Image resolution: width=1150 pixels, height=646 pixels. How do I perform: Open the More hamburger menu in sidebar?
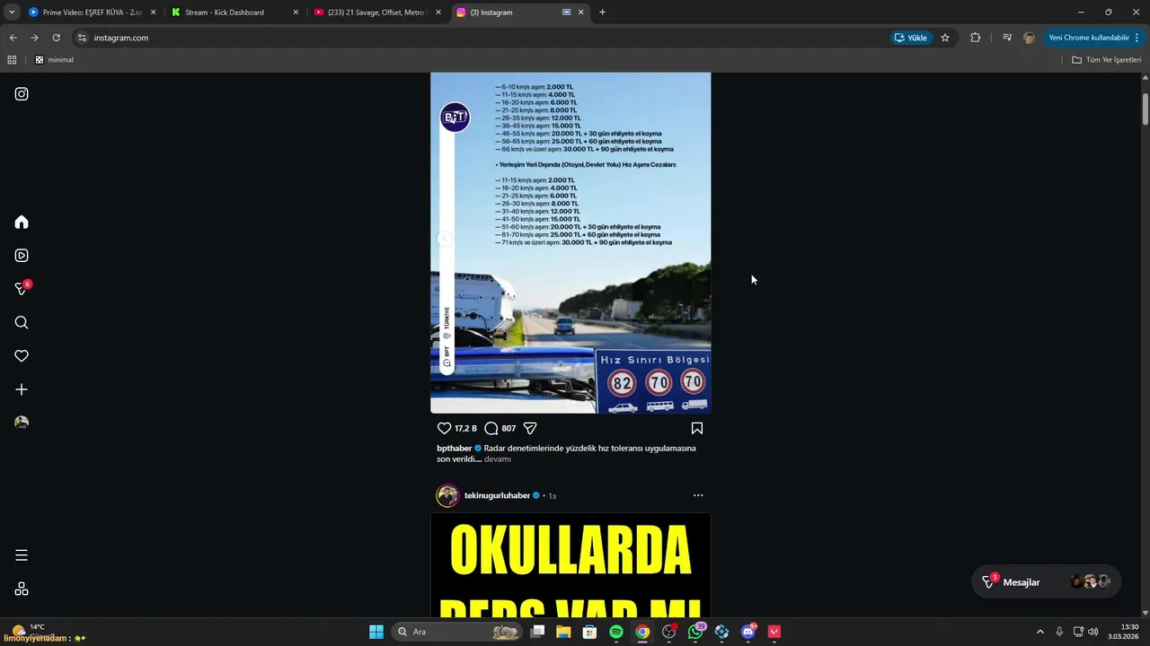22,555
